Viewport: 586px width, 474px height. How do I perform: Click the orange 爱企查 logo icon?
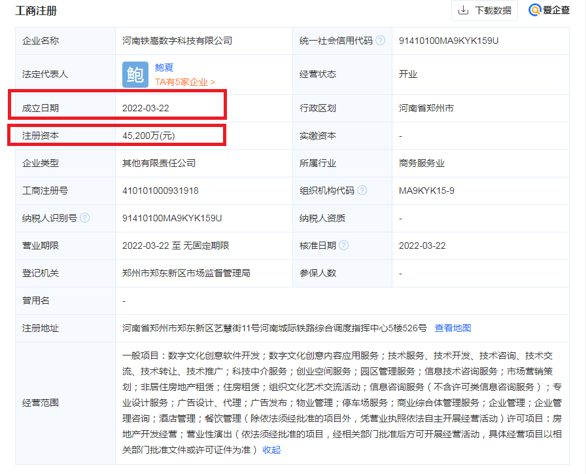[533, 10]
